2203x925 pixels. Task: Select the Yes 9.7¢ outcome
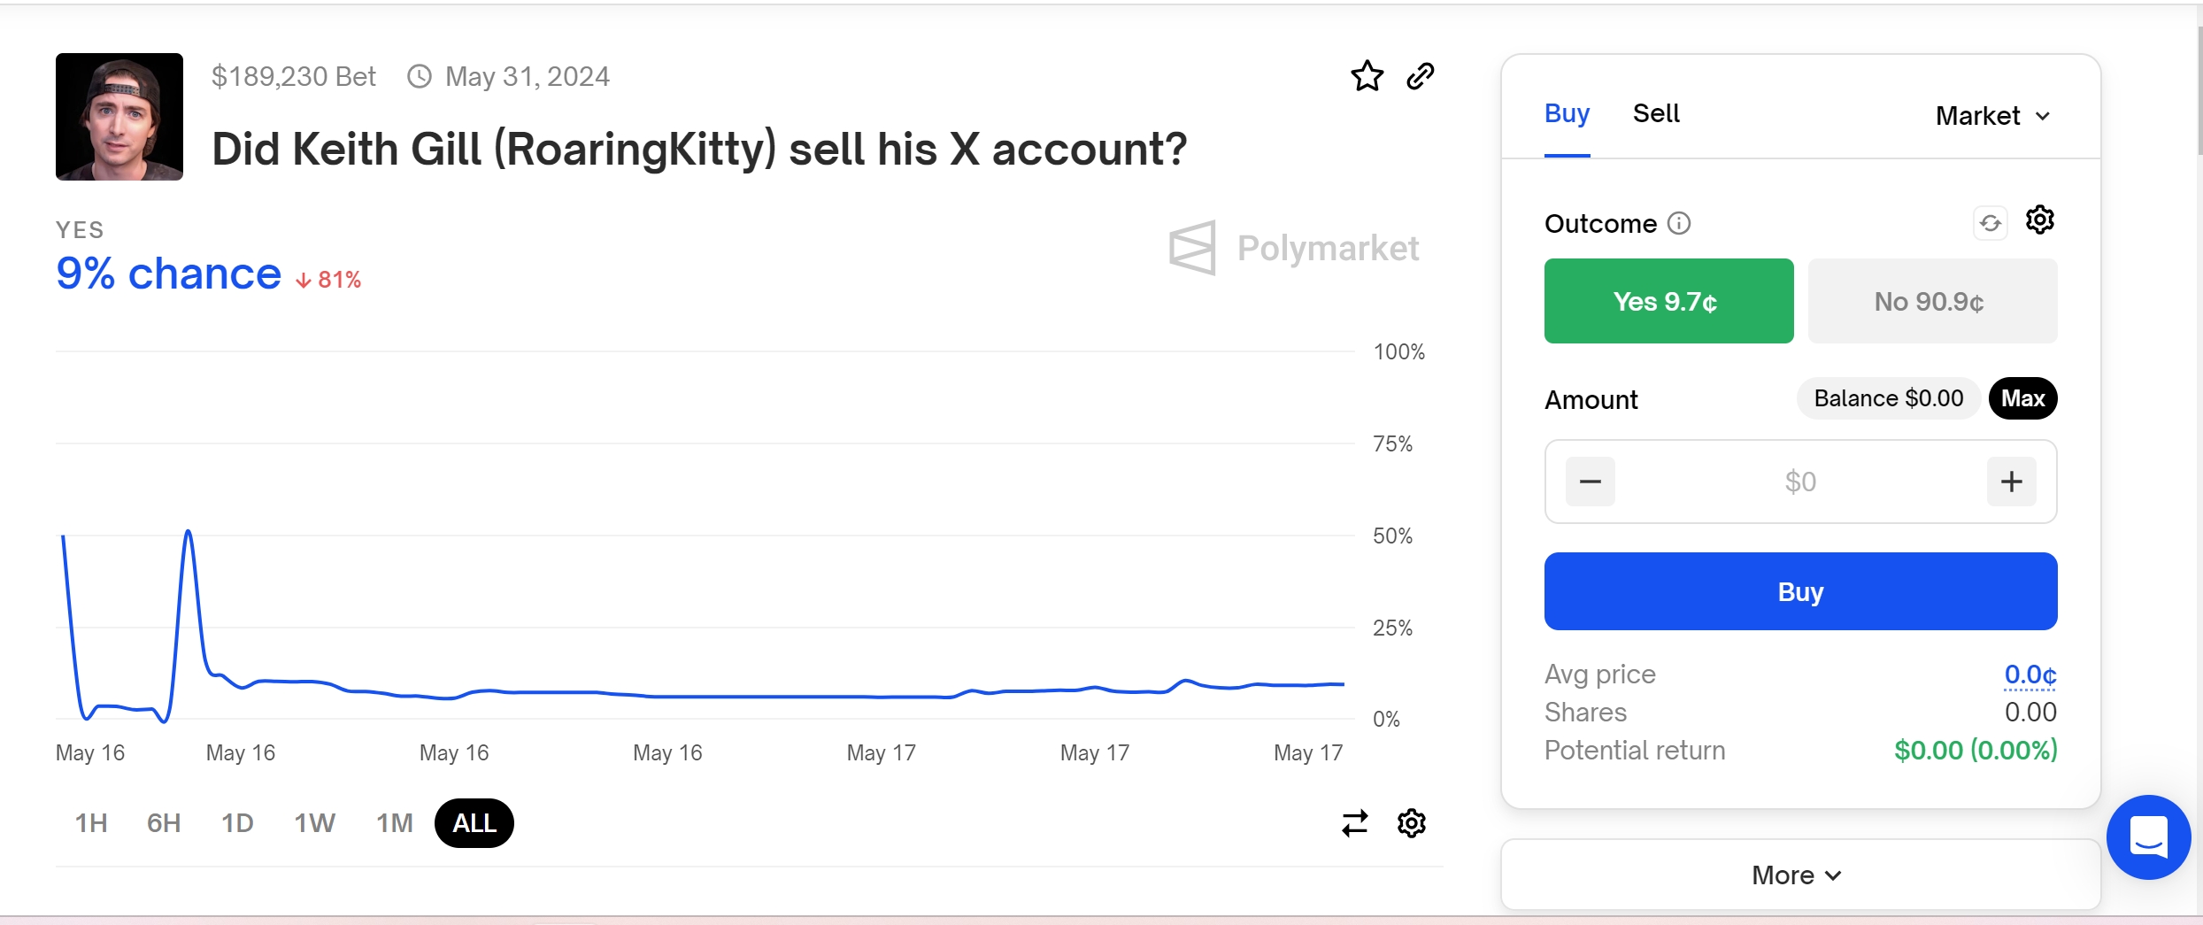[x=1669, y=301]
